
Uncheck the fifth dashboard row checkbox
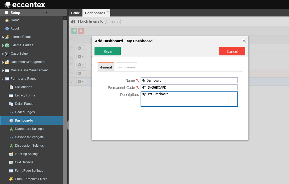pos(72,82)
